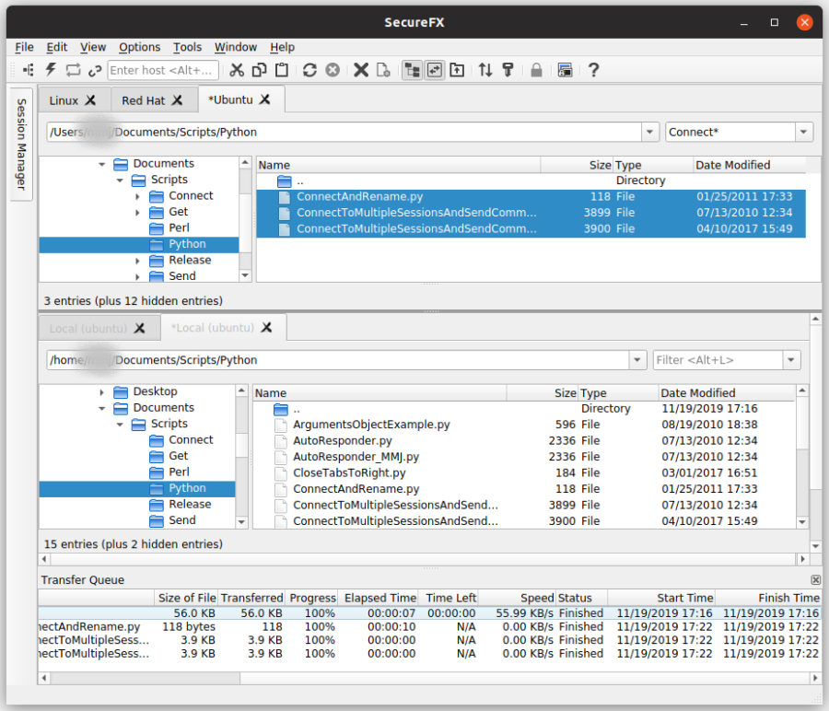Click the Quick Connect lightning icon

tap(51, 70)
